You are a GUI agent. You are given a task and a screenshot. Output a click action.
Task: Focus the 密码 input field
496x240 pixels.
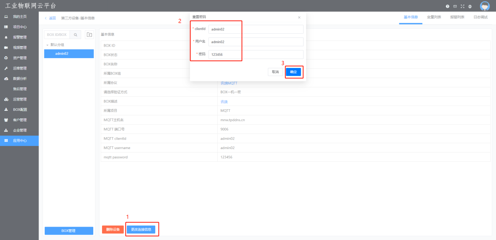click(256, 55)
